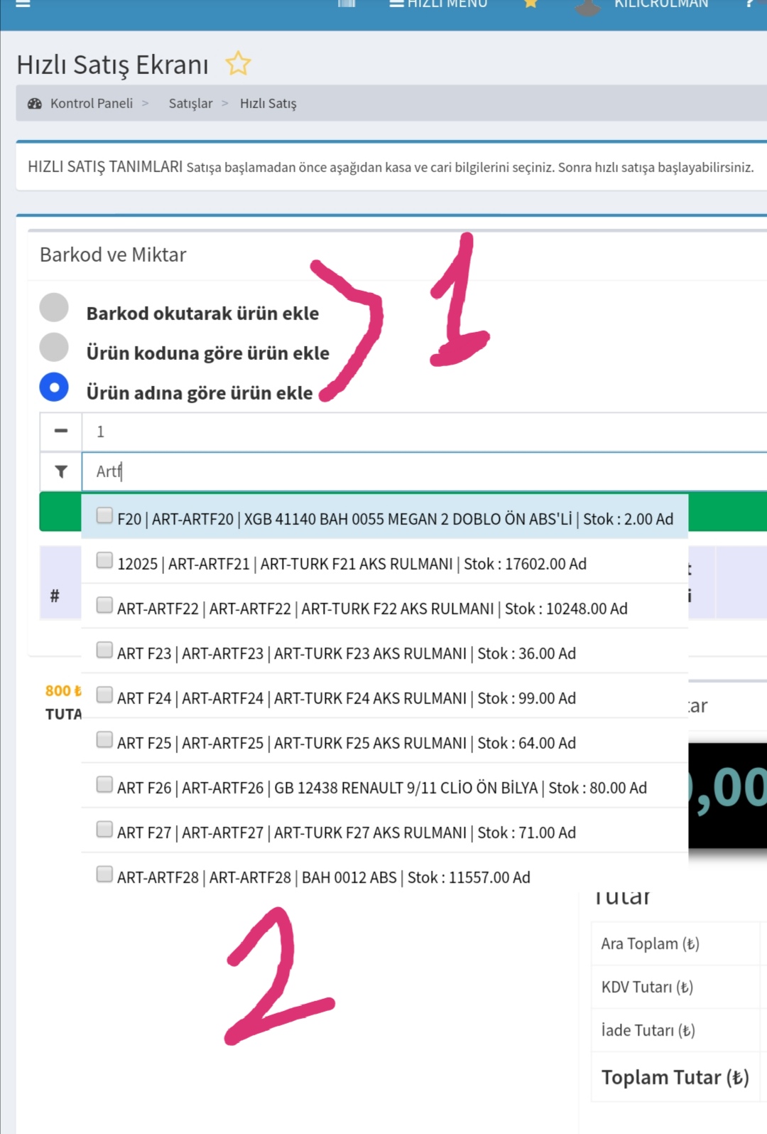Click the favorites star in top bar
The image size is (767, 1134).
[x=531, y=4]
